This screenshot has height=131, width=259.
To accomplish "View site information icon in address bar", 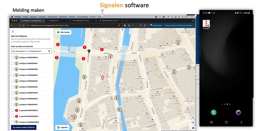I will pos(28,25).
